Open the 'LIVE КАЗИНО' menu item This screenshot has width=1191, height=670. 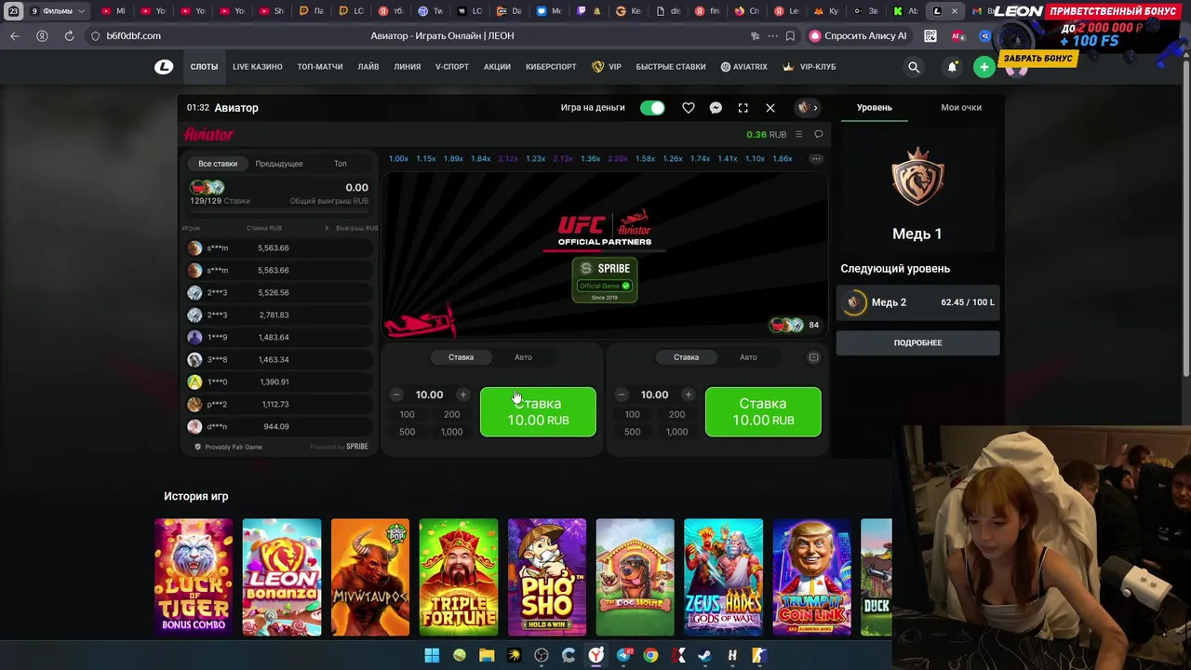(x=258, y=67)
